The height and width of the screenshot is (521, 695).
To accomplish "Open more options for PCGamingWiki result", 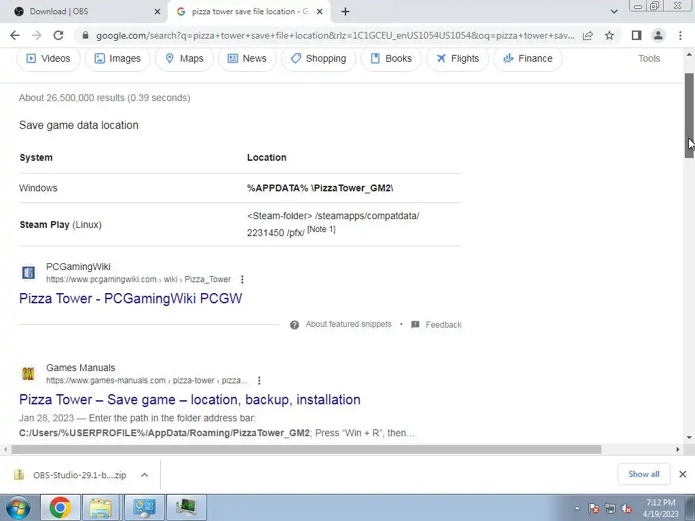I will tap(242, 279).
